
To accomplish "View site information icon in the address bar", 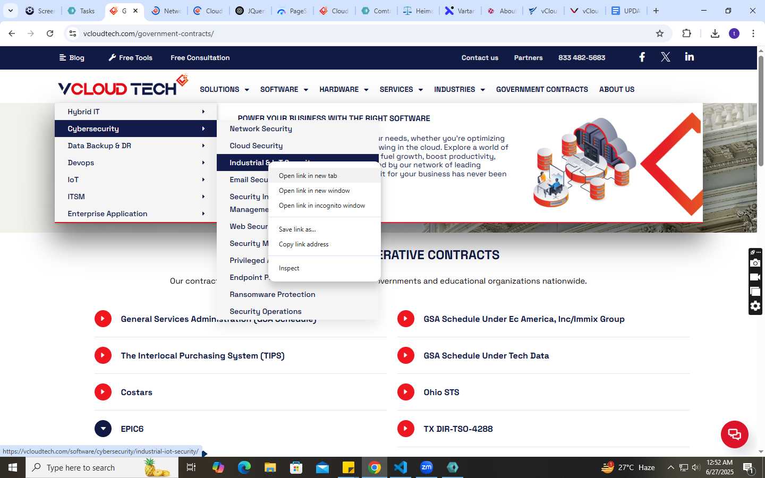I will tap(73, 33).
